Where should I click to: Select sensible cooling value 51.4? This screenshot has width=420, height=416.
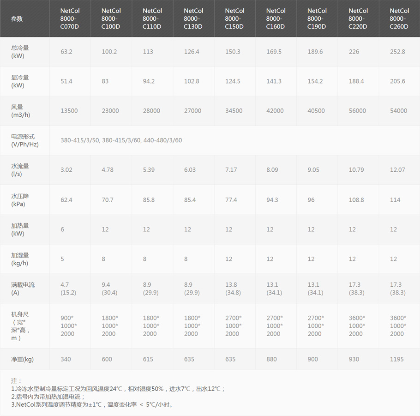pyautogui.click(x=66, y=81)
